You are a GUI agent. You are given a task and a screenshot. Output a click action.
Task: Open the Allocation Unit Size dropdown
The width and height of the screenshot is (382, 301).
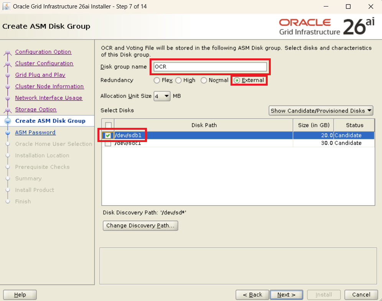point(162,96)
